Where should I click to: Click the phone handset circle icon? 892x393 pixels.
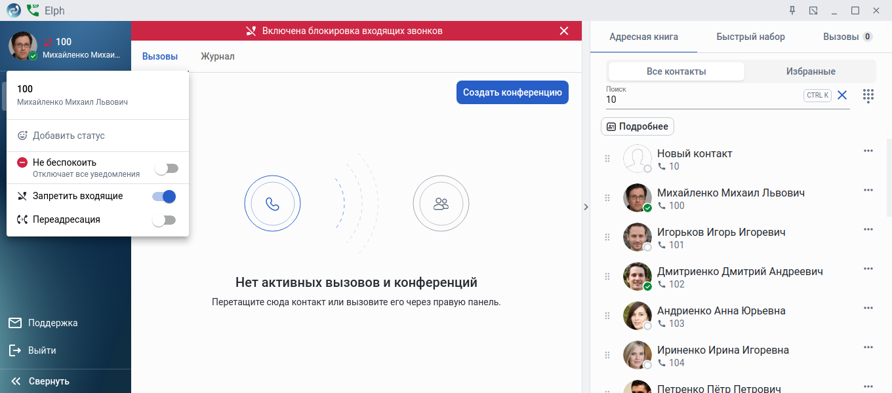[272, 204]
